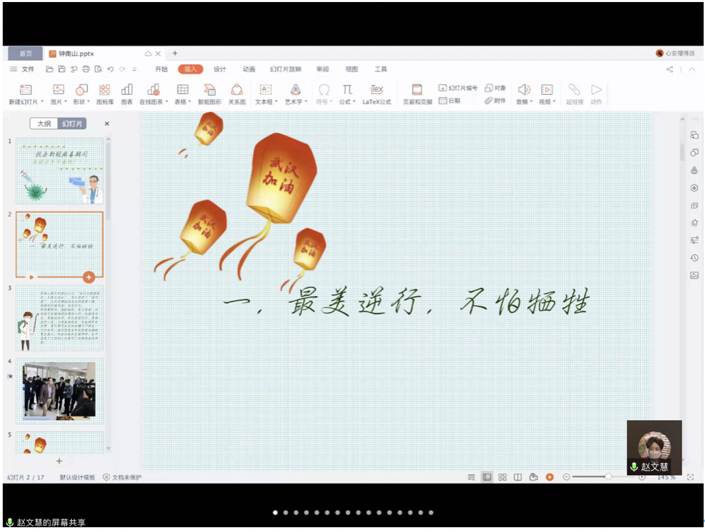Select slide 4 thumbnail with the photo

coord(59,390)
